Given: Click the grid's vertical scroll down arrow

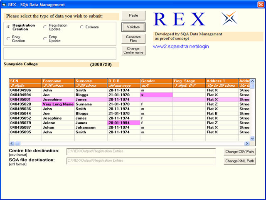Looking at the screenshot, I should 252,138.
